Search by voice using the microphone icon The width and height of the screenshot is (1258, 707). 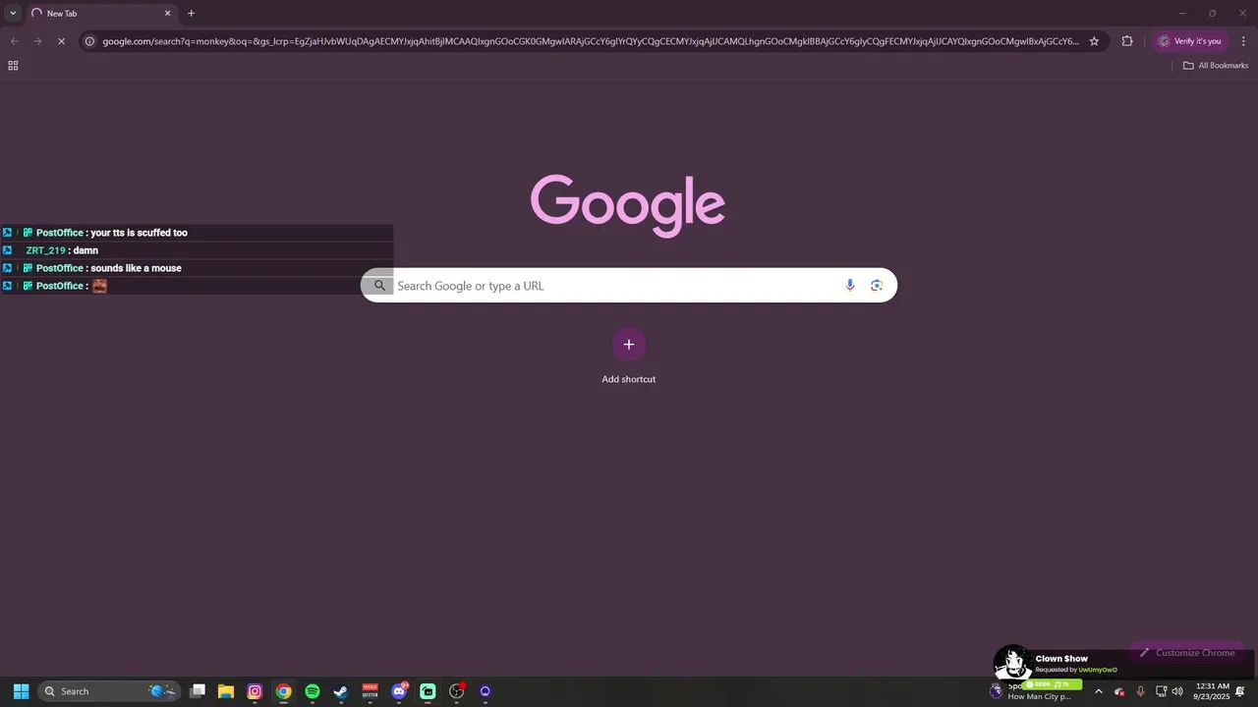point(850,286)
